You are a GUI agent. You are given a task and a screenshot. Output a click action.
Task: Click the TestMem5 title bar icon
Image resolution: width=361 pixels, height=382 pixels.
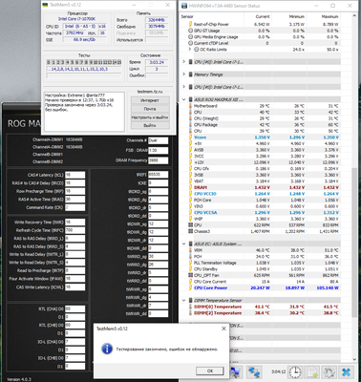tap(45, 5)
